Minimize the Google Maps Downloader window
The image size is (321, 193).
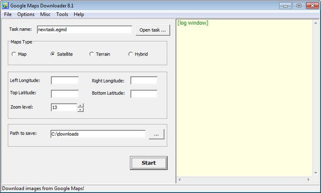pyautogui.click(x=285, y=6)
